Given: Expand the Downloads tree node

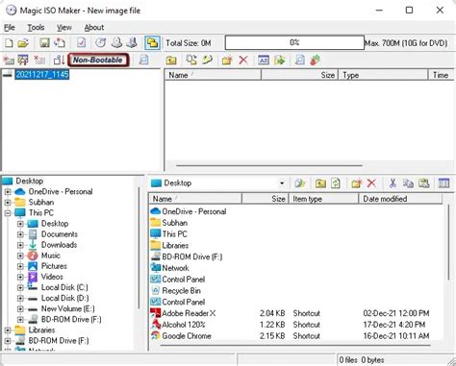Looking at the screenshot, I should (x=20, y=245).
